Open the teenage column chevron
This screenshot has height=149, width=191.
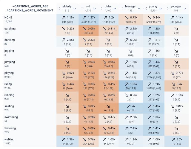[x=139, y=9]
